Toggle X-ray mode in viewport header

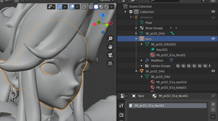pyautogui.click(x=84, y=7)
